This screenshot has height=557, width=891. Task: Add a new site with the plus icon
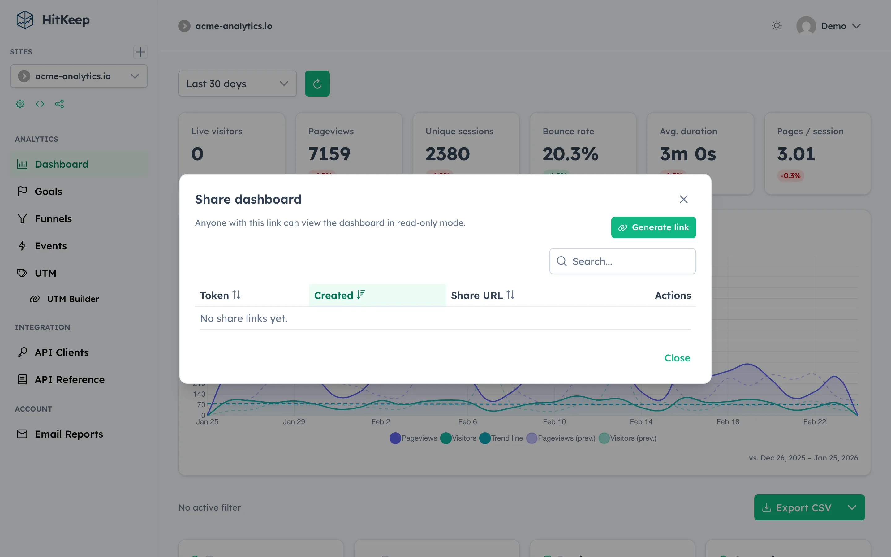pyautogui.click(x=140, y=52)
